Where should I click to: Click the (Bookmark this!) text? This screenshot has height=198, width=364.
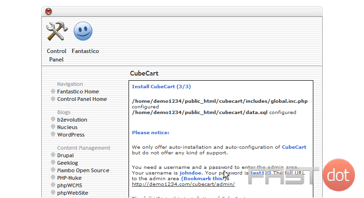(204, 178)
